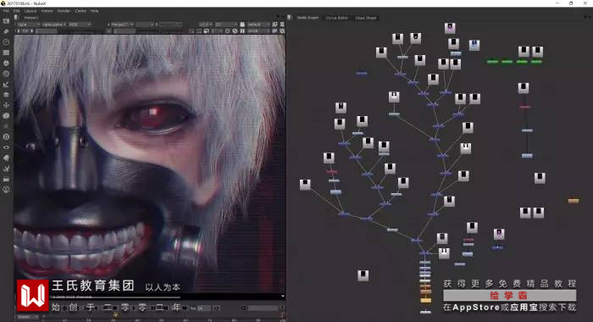Open the Filter nodes toolbar menu
This screenshot has height=322, width=593.
click(x=6, y=75)
